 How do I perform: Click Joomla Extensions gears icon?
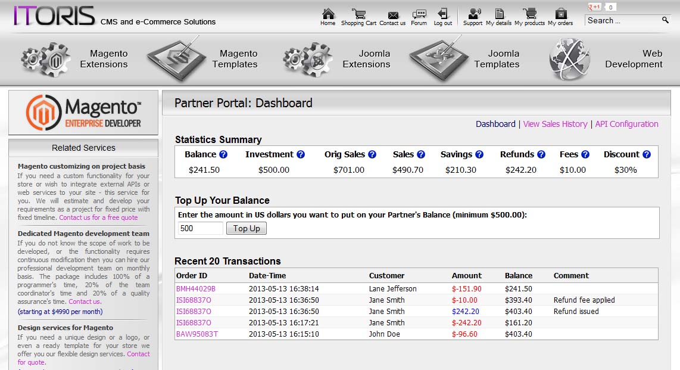[308, 60]
